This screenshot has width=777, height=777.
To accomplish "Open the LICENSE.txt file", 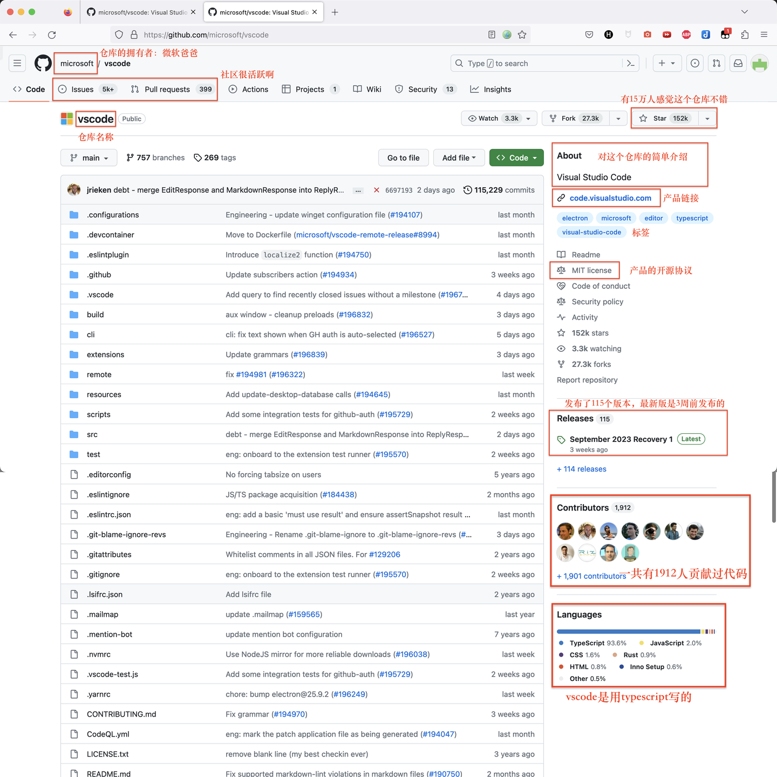I will 108,754.
